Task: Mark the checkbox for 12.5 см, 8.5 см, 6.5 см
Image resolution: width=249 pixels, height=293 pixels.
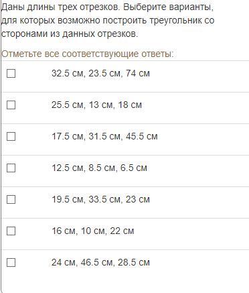Action: click(x=11, y=168)
